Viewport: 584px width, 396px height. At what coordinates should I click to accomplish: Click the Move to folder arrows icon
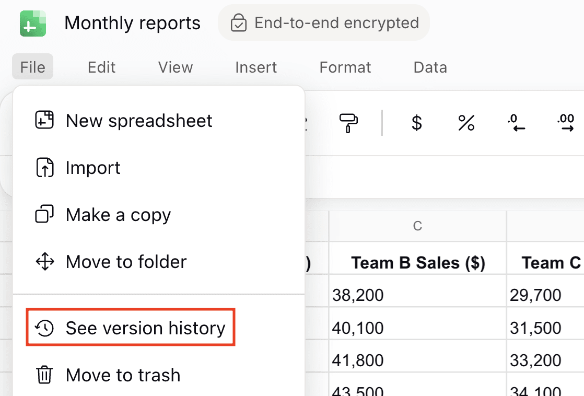(44, 261)
